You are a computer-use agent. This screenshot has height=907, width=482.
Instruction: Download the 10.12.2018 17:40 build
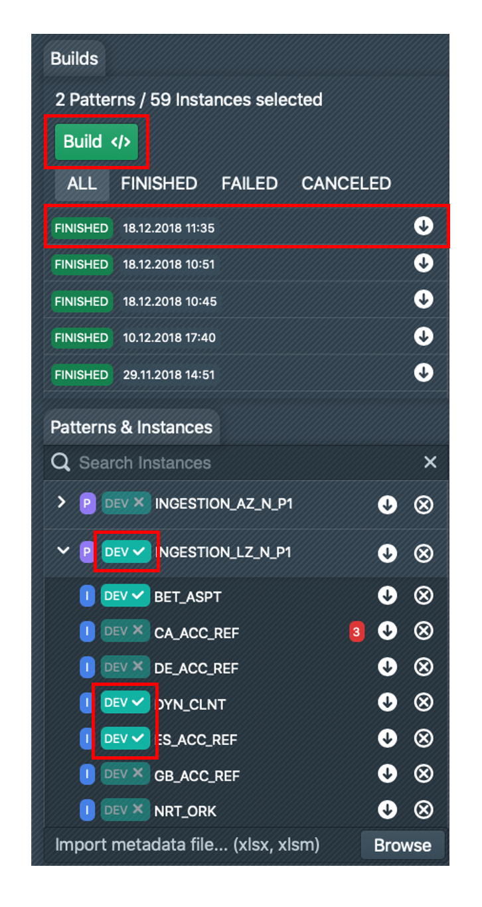pos(424,337)
